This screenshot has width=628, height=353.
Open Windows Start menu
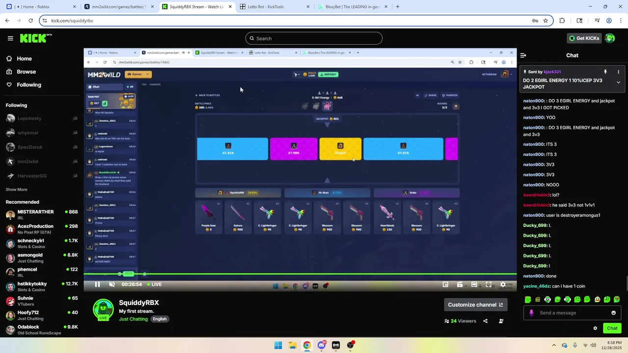pyautogui.click(x=278, y=345)
